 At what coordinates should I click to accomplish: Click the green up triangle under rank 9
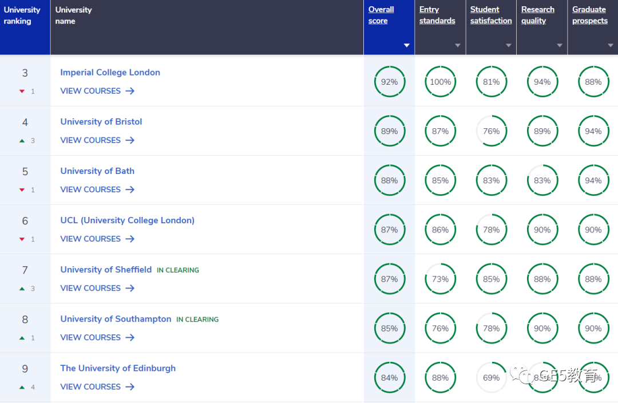pyautogui.click(x=22, y=387)
